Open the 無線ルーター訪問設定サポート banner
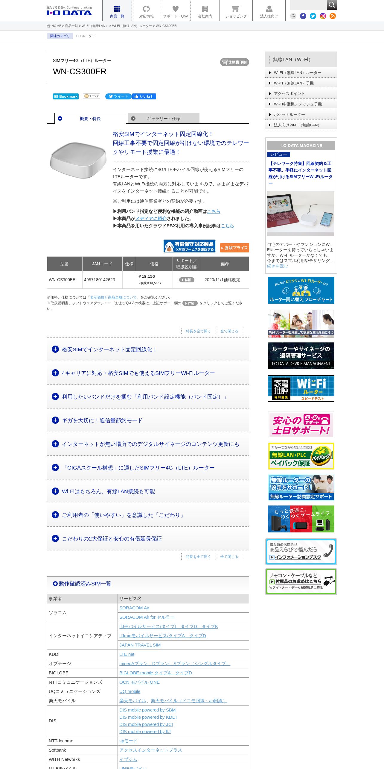This screenshot has height=769, width=384. 301,488
